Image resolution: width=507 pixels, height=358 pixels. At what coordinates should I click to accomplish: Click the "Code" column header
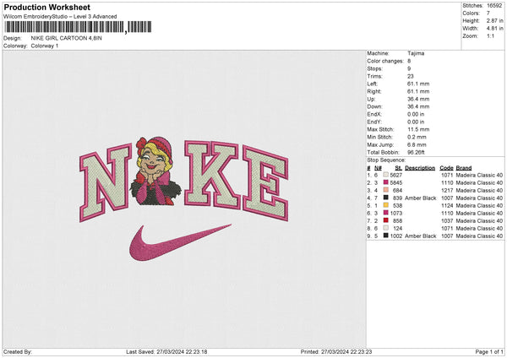446,168
